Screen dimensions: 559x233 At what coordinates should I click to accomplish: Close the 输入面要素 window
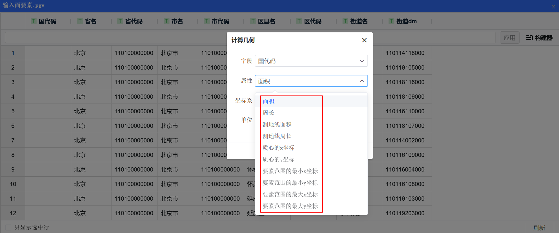point(553,6)
